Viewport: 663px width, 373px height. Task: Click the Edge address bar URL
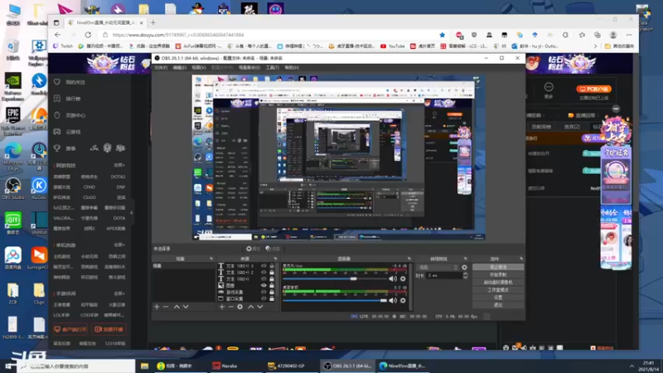[x=178, y=35]
